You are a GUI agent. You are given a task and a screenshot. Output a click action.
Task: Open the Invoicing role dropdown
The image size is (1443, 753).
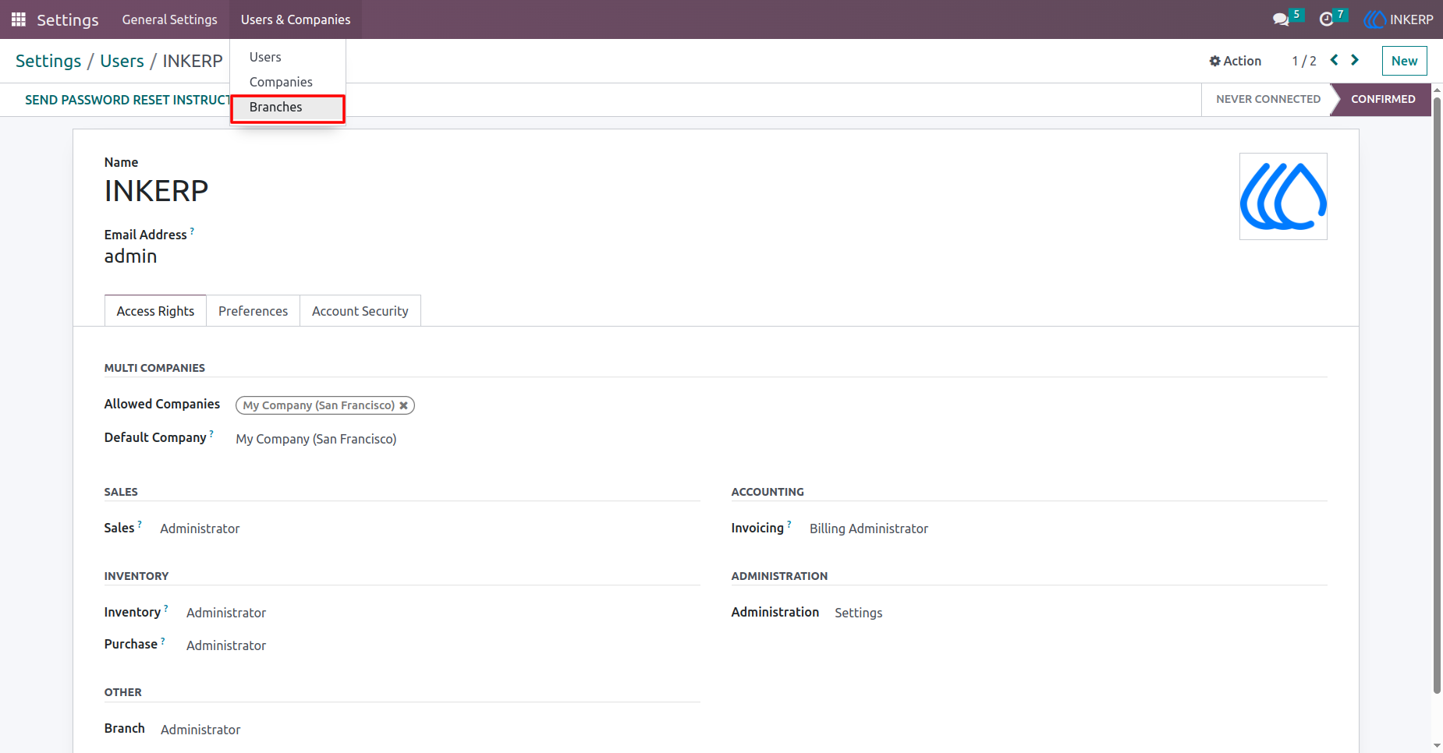869,529
